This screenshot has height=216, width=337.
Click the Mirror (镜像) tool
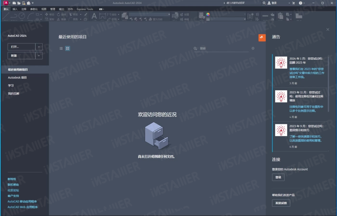(61, 19)
